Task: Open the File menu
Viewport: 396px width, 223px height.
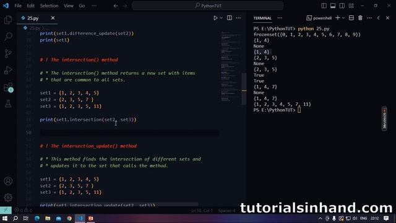Action: pos(18,6)
